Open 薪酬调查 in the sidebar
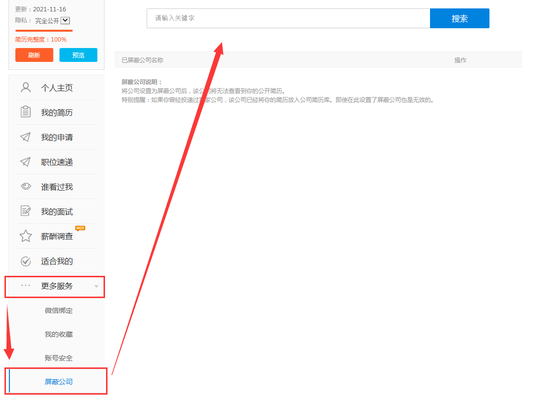 pos(57,237)
